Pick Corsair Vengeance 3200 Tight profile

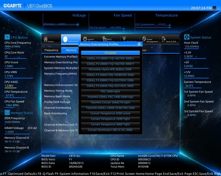[x=110, y=119]
